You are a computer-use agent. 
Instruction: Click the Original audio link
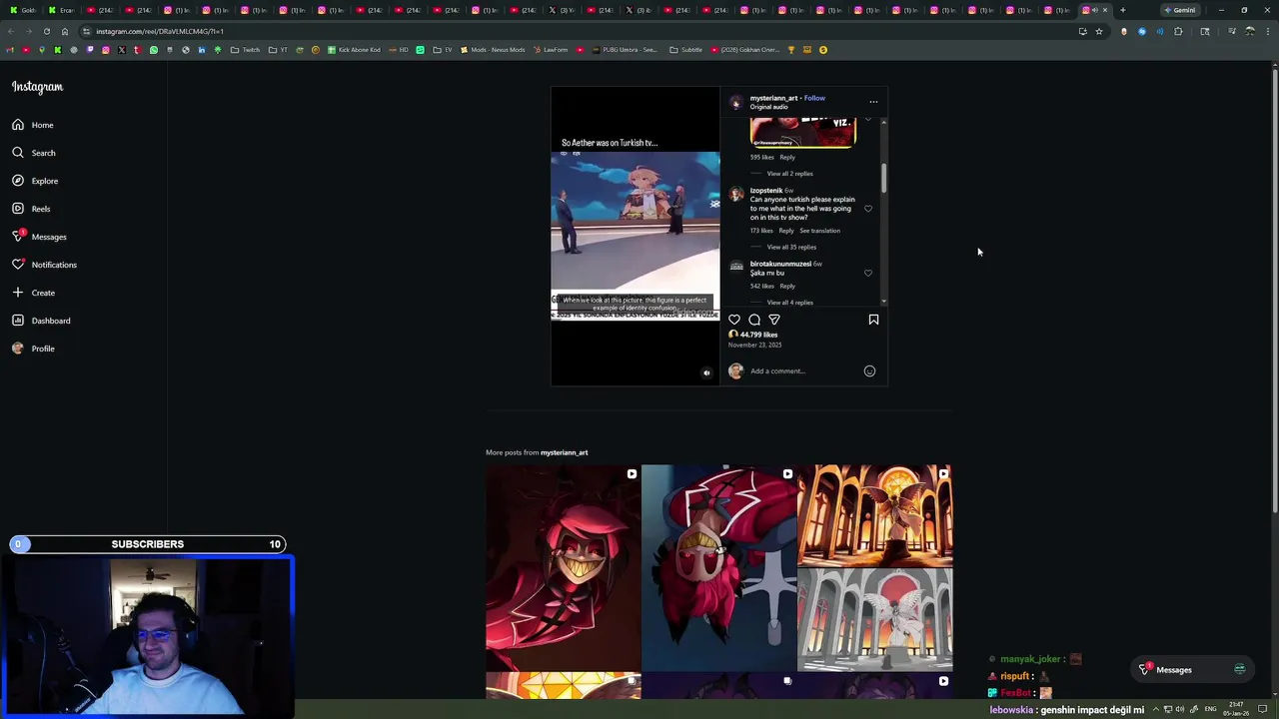769,107
